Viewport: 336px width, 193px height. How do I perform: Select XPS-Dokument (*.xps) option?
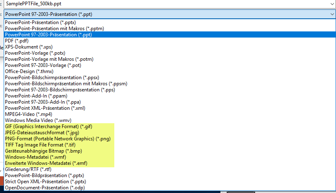point(170,47)
